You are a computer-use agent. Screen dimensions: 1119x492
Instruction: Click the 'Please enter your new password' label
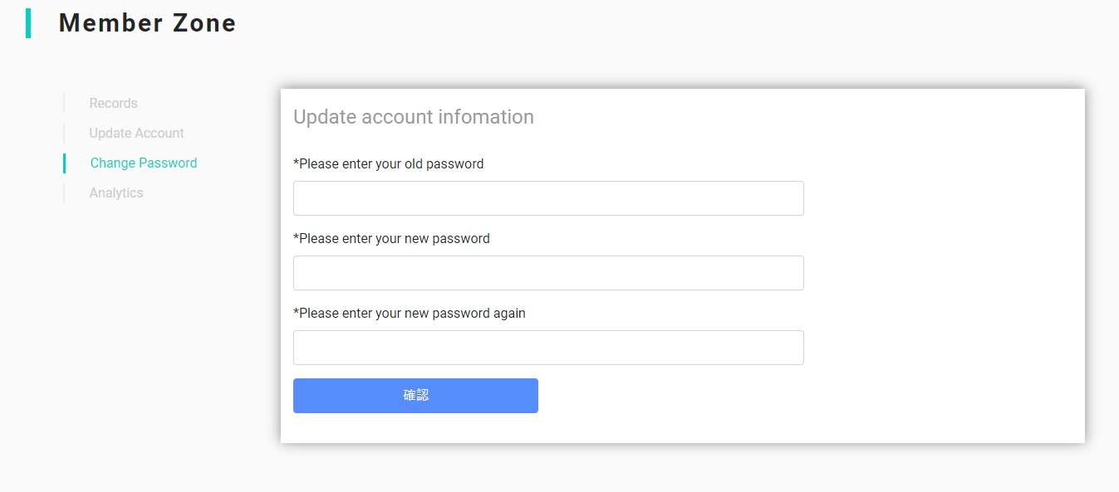click(x=392, y=239)
